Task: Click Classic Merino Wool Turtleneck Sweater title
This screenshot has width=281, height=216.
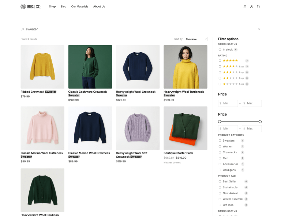Action: [x=42, y=155]
